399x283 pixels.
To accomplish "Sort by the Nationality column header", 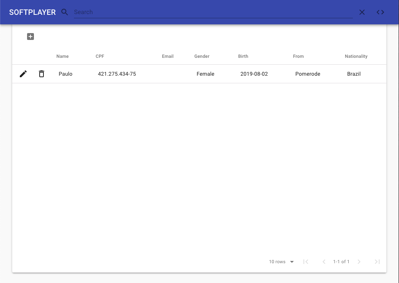I will pos(356,56).
